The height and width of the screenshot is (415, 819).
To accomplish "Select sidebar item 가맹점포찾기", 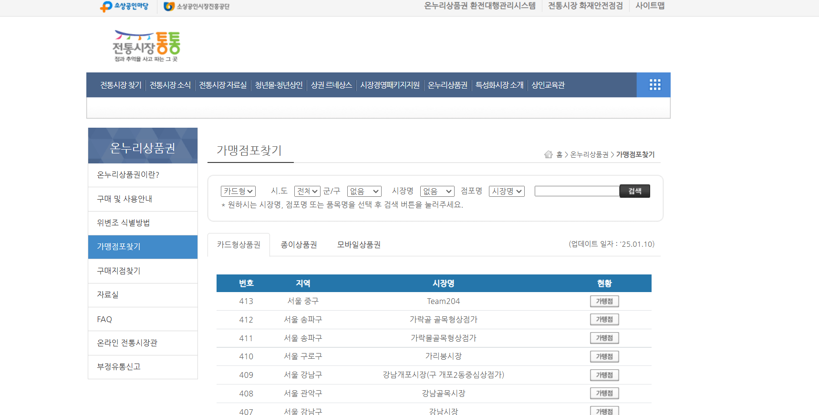I will [143, 247].
